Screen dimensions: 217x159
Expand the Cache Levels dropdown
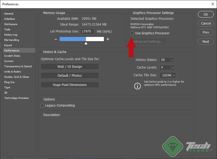172,68
